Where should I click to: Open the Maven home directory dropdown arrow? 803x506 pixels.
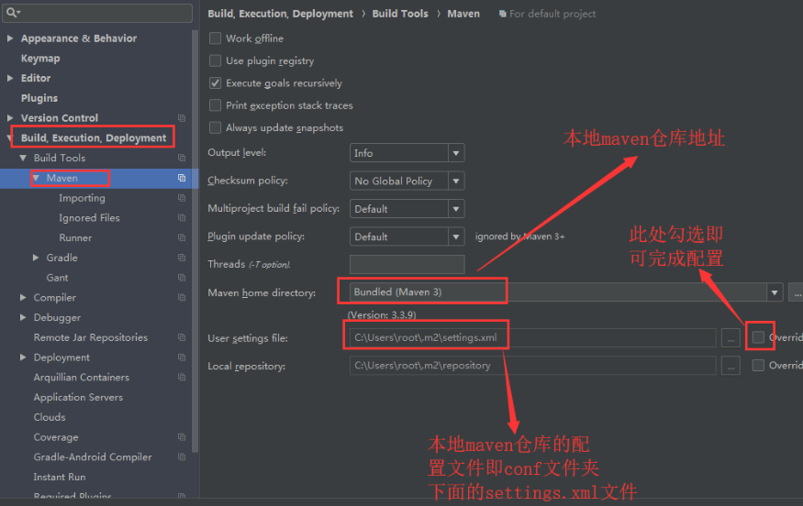coord(775,292)
